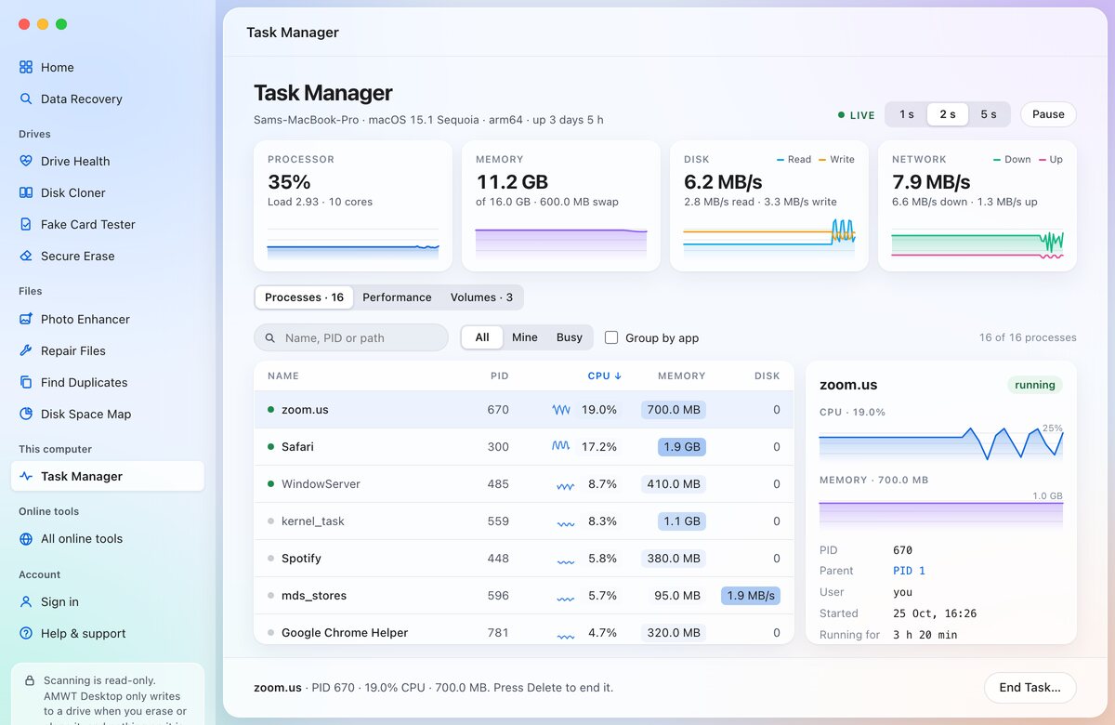Click the Disk Cloner icon
The image size is (1115, 725).
click(x=26, y=192)
